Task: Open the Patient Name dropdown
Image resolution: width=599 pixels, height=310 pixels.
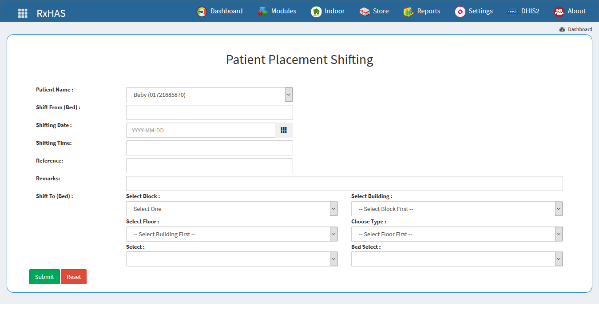Action: coord(288,94)
